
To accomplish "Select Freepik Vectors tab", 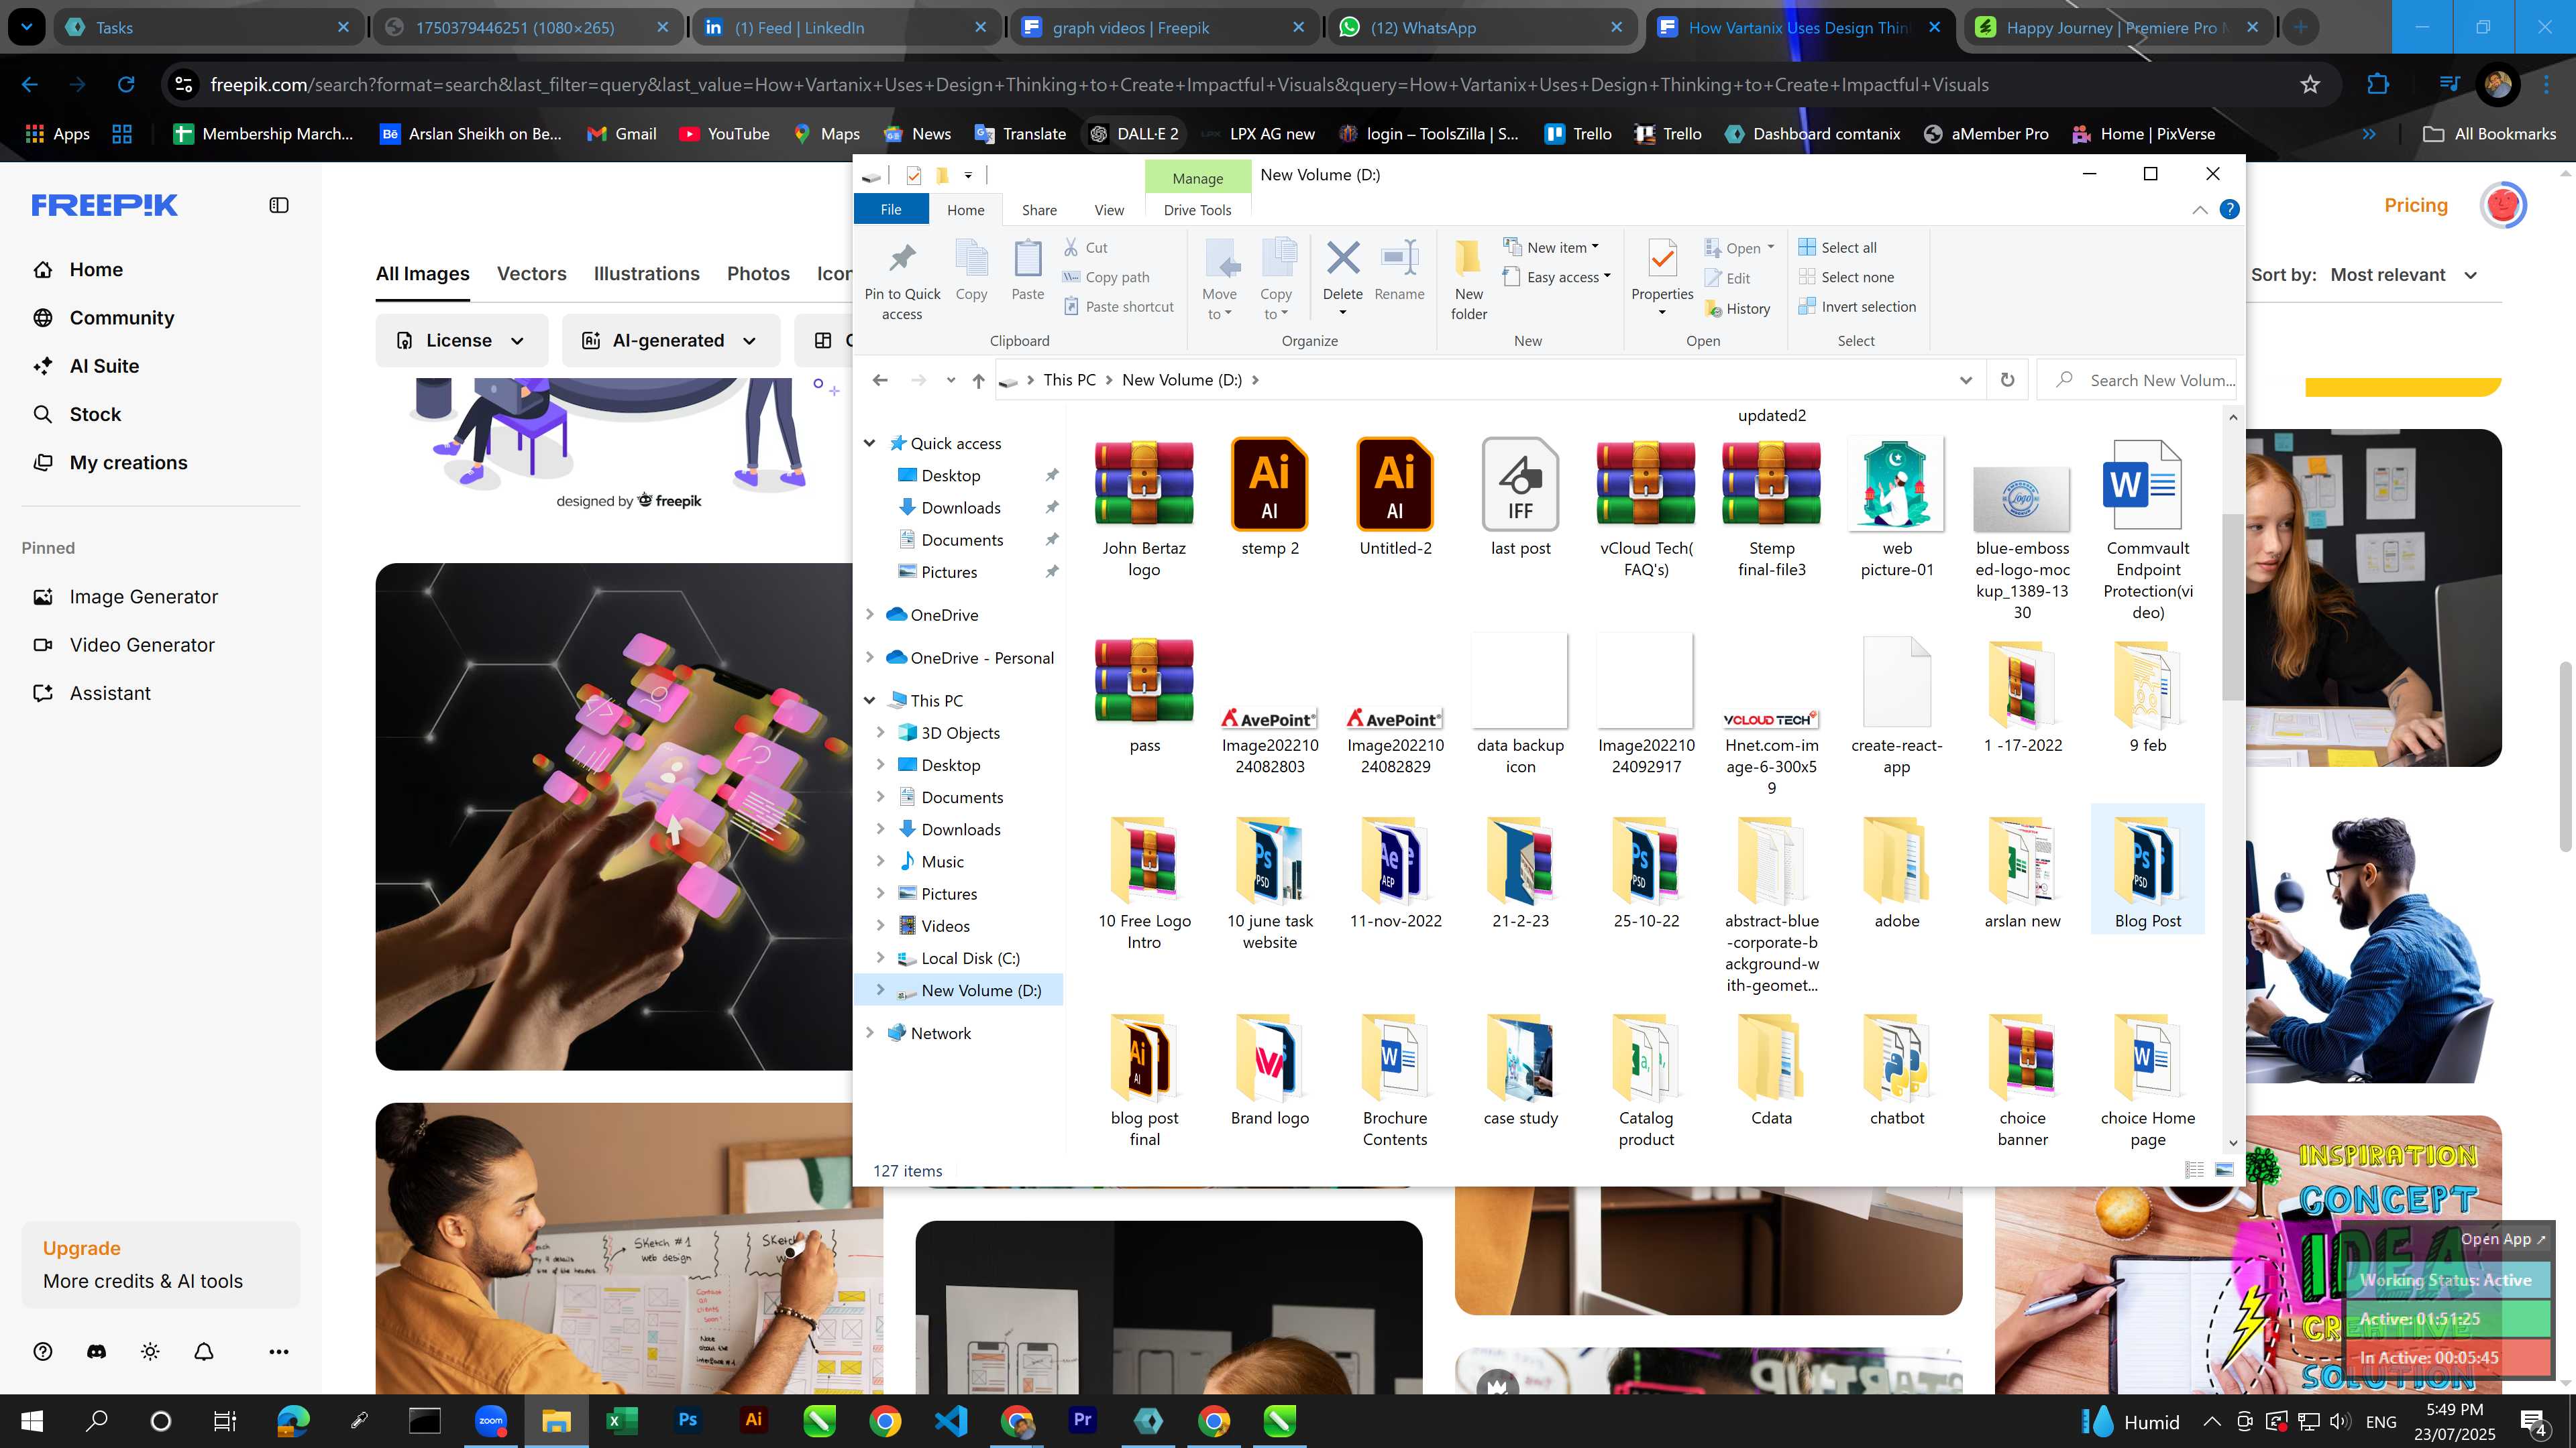I will tap(531, 274).
